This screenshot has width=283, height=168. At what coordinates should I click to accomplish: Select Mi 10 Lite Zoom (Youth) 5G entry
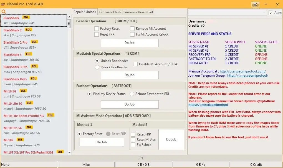coord(34,118)
